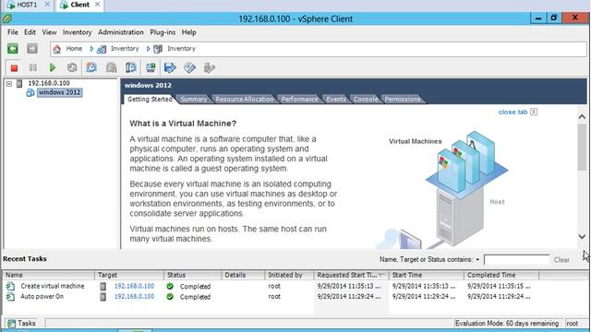This screenshot has width=591, height=332.
Task: Click the Tasks icon in status bar
Action: click(11, 324)
